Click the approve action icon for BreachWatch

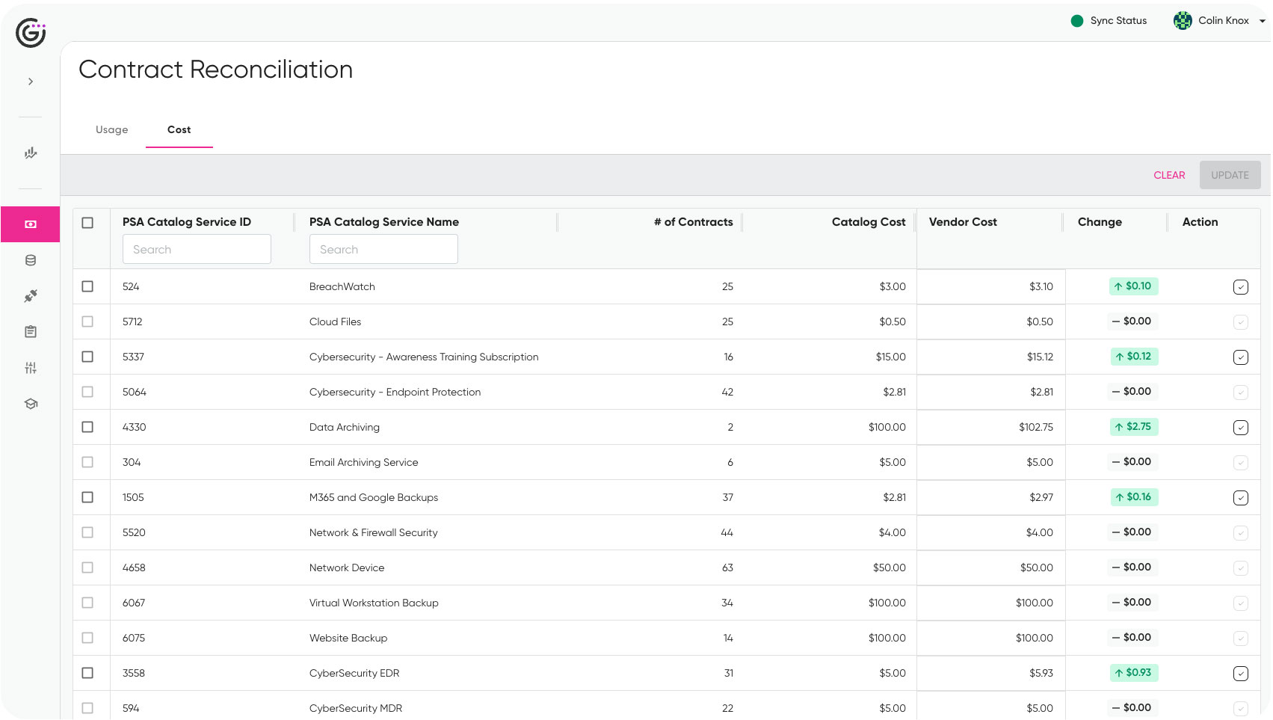click(1240, 287)
